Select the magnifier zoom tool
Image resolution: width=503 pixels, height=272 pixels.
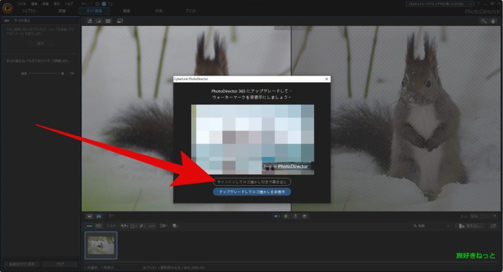click(x=483, y=21)
